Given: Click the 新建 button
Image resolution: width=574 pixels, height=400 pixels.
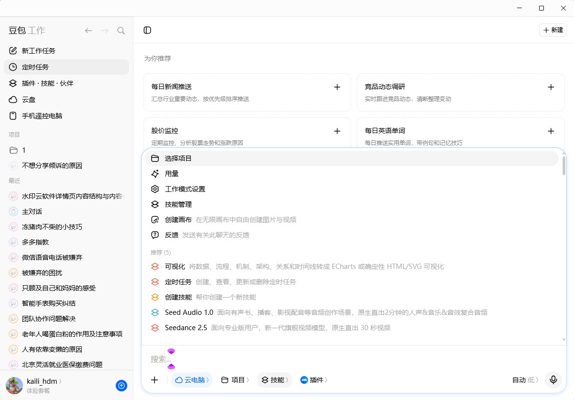Looking at the screenshot, I should [553, 30].
